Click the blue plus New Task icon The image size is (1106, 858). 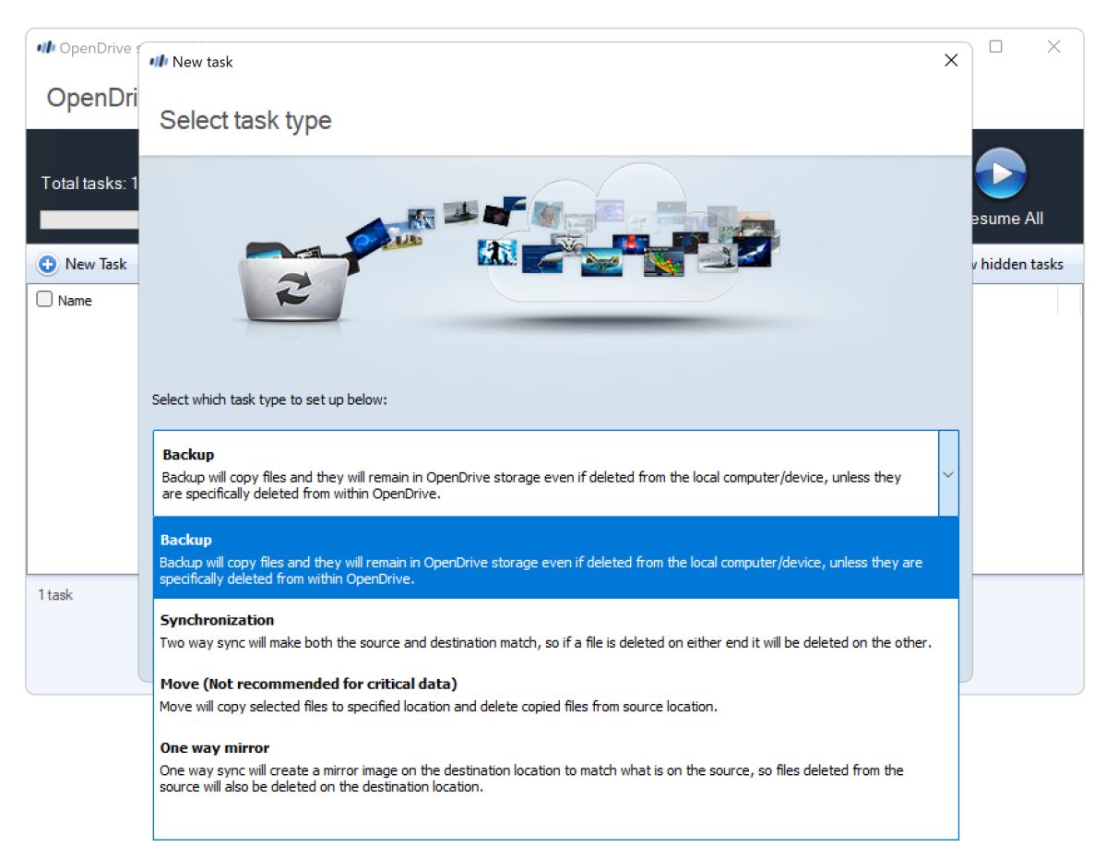(48, 265)
